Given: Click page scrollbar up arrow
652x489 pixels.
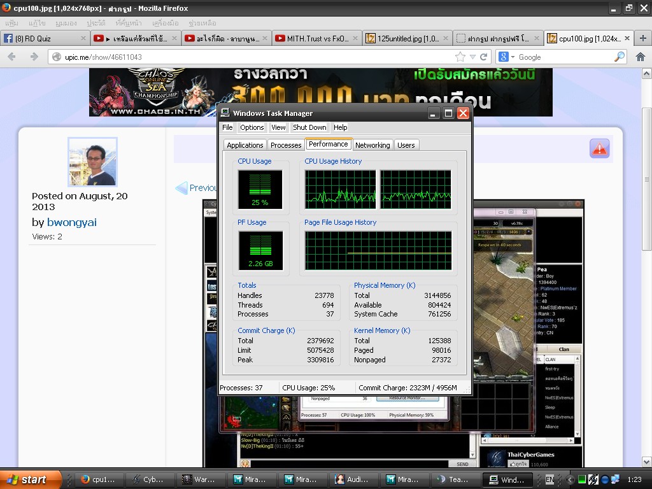Looking at the screenshot, I should [x=647, y=74].
